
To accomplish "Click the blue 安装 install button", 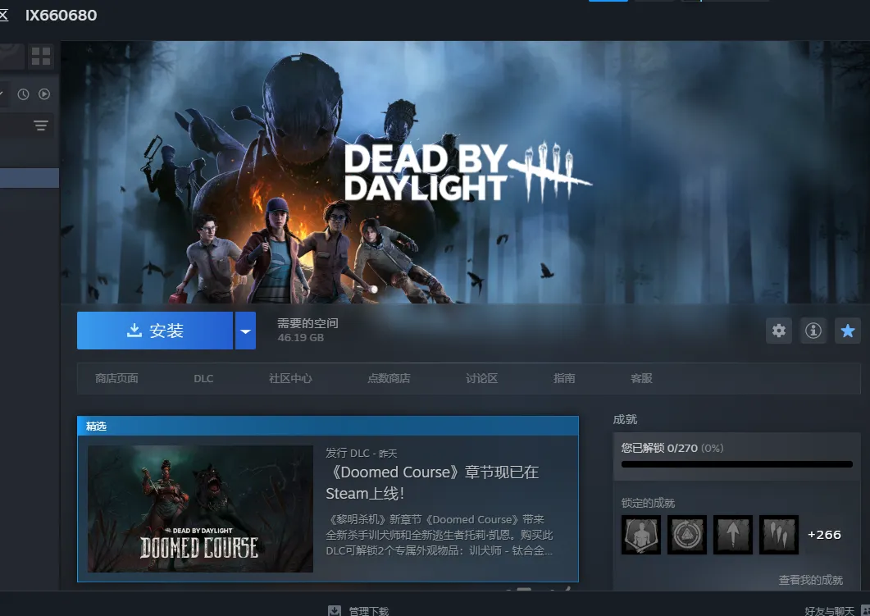I will (x=155, y=331).
